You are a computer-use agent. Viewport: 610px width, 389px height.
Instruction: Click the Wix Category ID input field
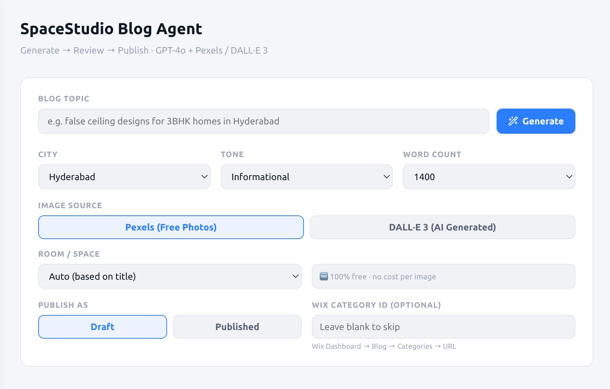coord(443,326)
